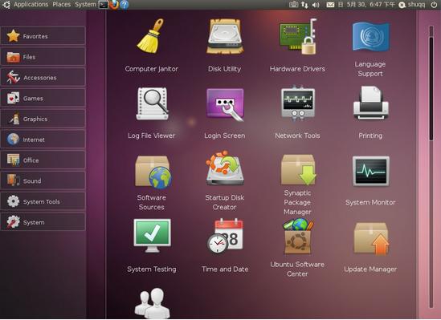Open the shuqq user menu

[x=412, y=5]
